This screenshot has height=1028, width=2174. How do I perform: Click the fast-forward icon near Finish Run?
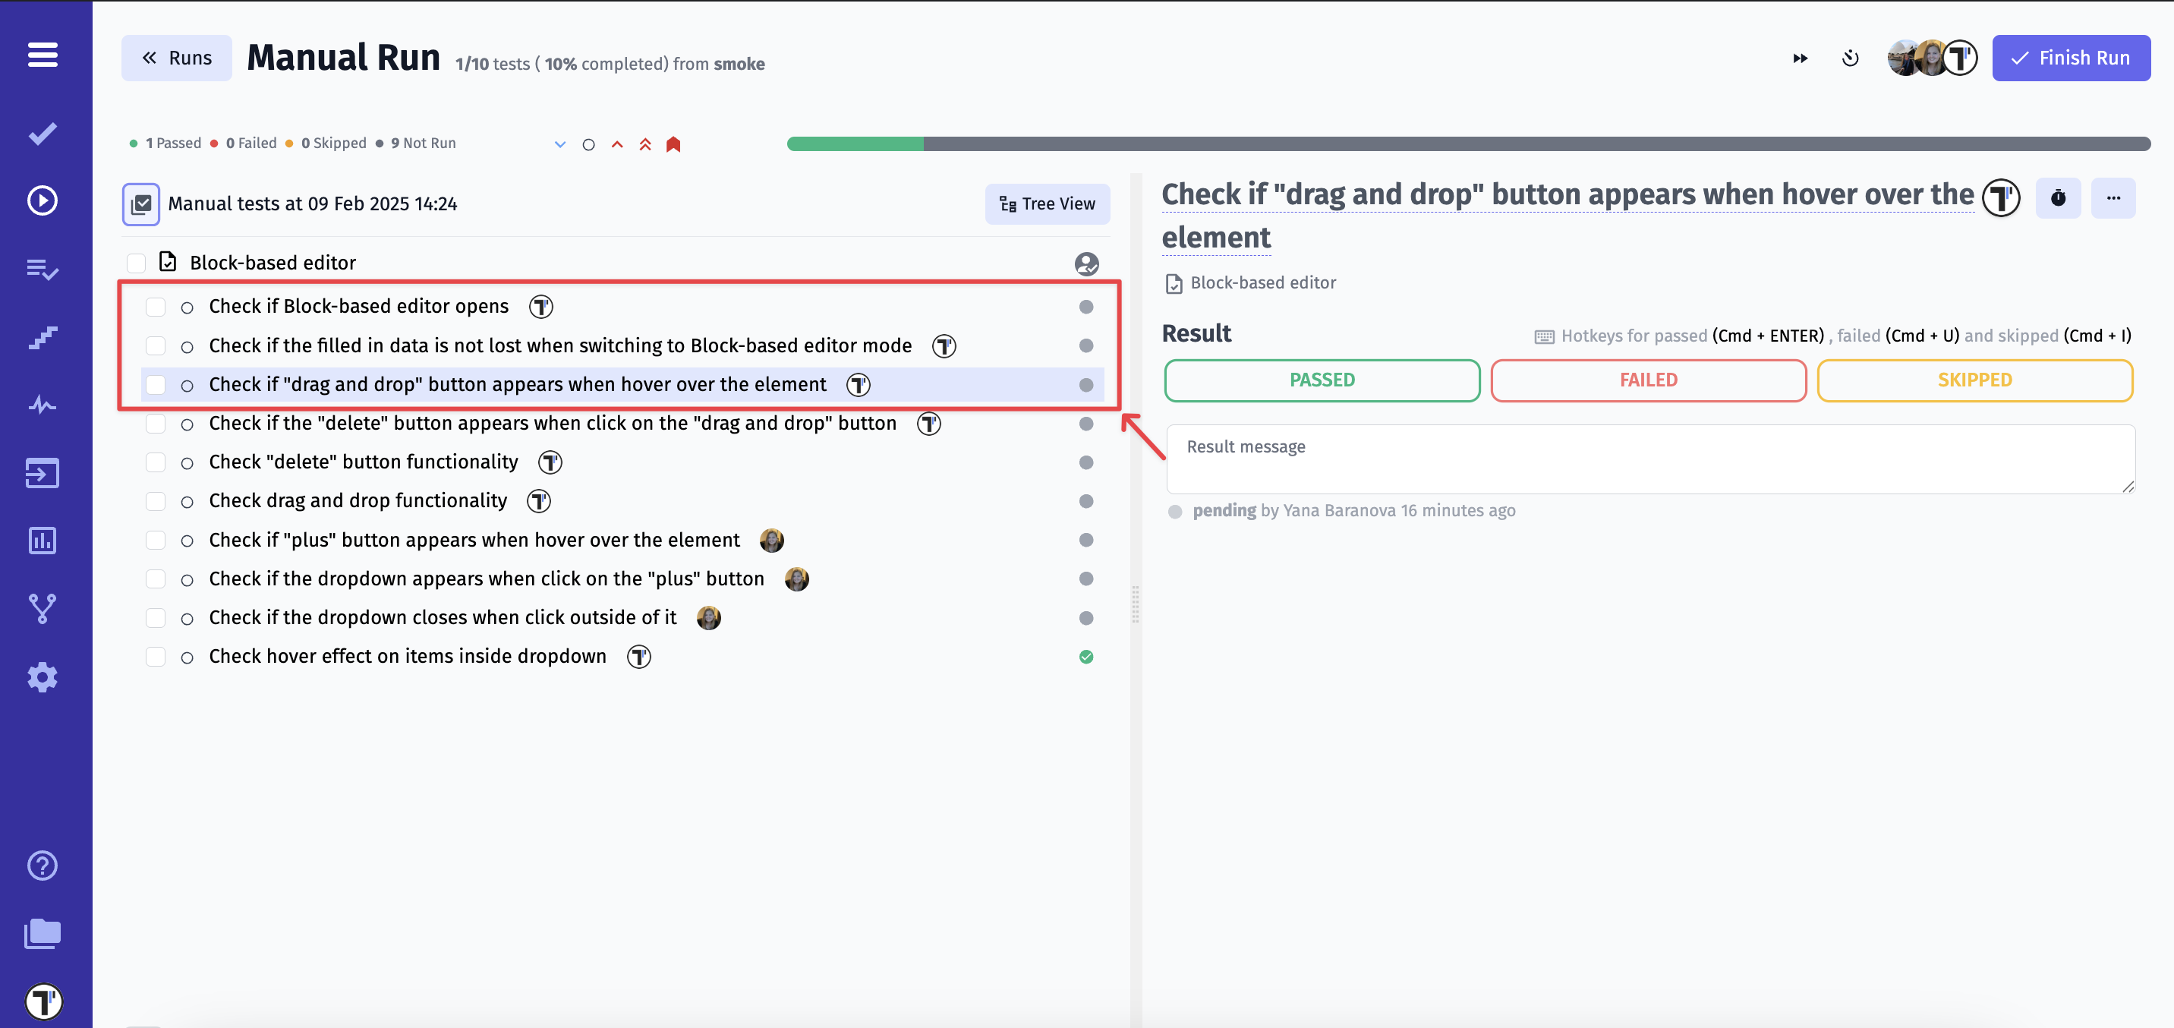point(1800,58)
